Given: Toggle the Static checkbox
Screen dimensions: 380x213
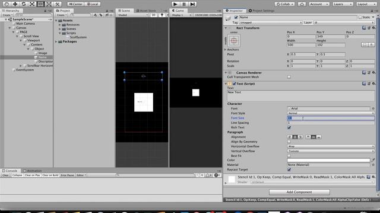Looking at the screenshot, I should pyautogui.click(x=360, y=17).
